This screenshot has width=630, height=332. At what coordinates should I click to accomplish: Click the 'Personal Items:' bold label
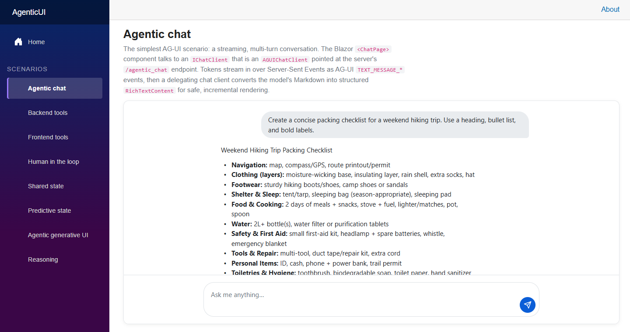coord(255,263)
